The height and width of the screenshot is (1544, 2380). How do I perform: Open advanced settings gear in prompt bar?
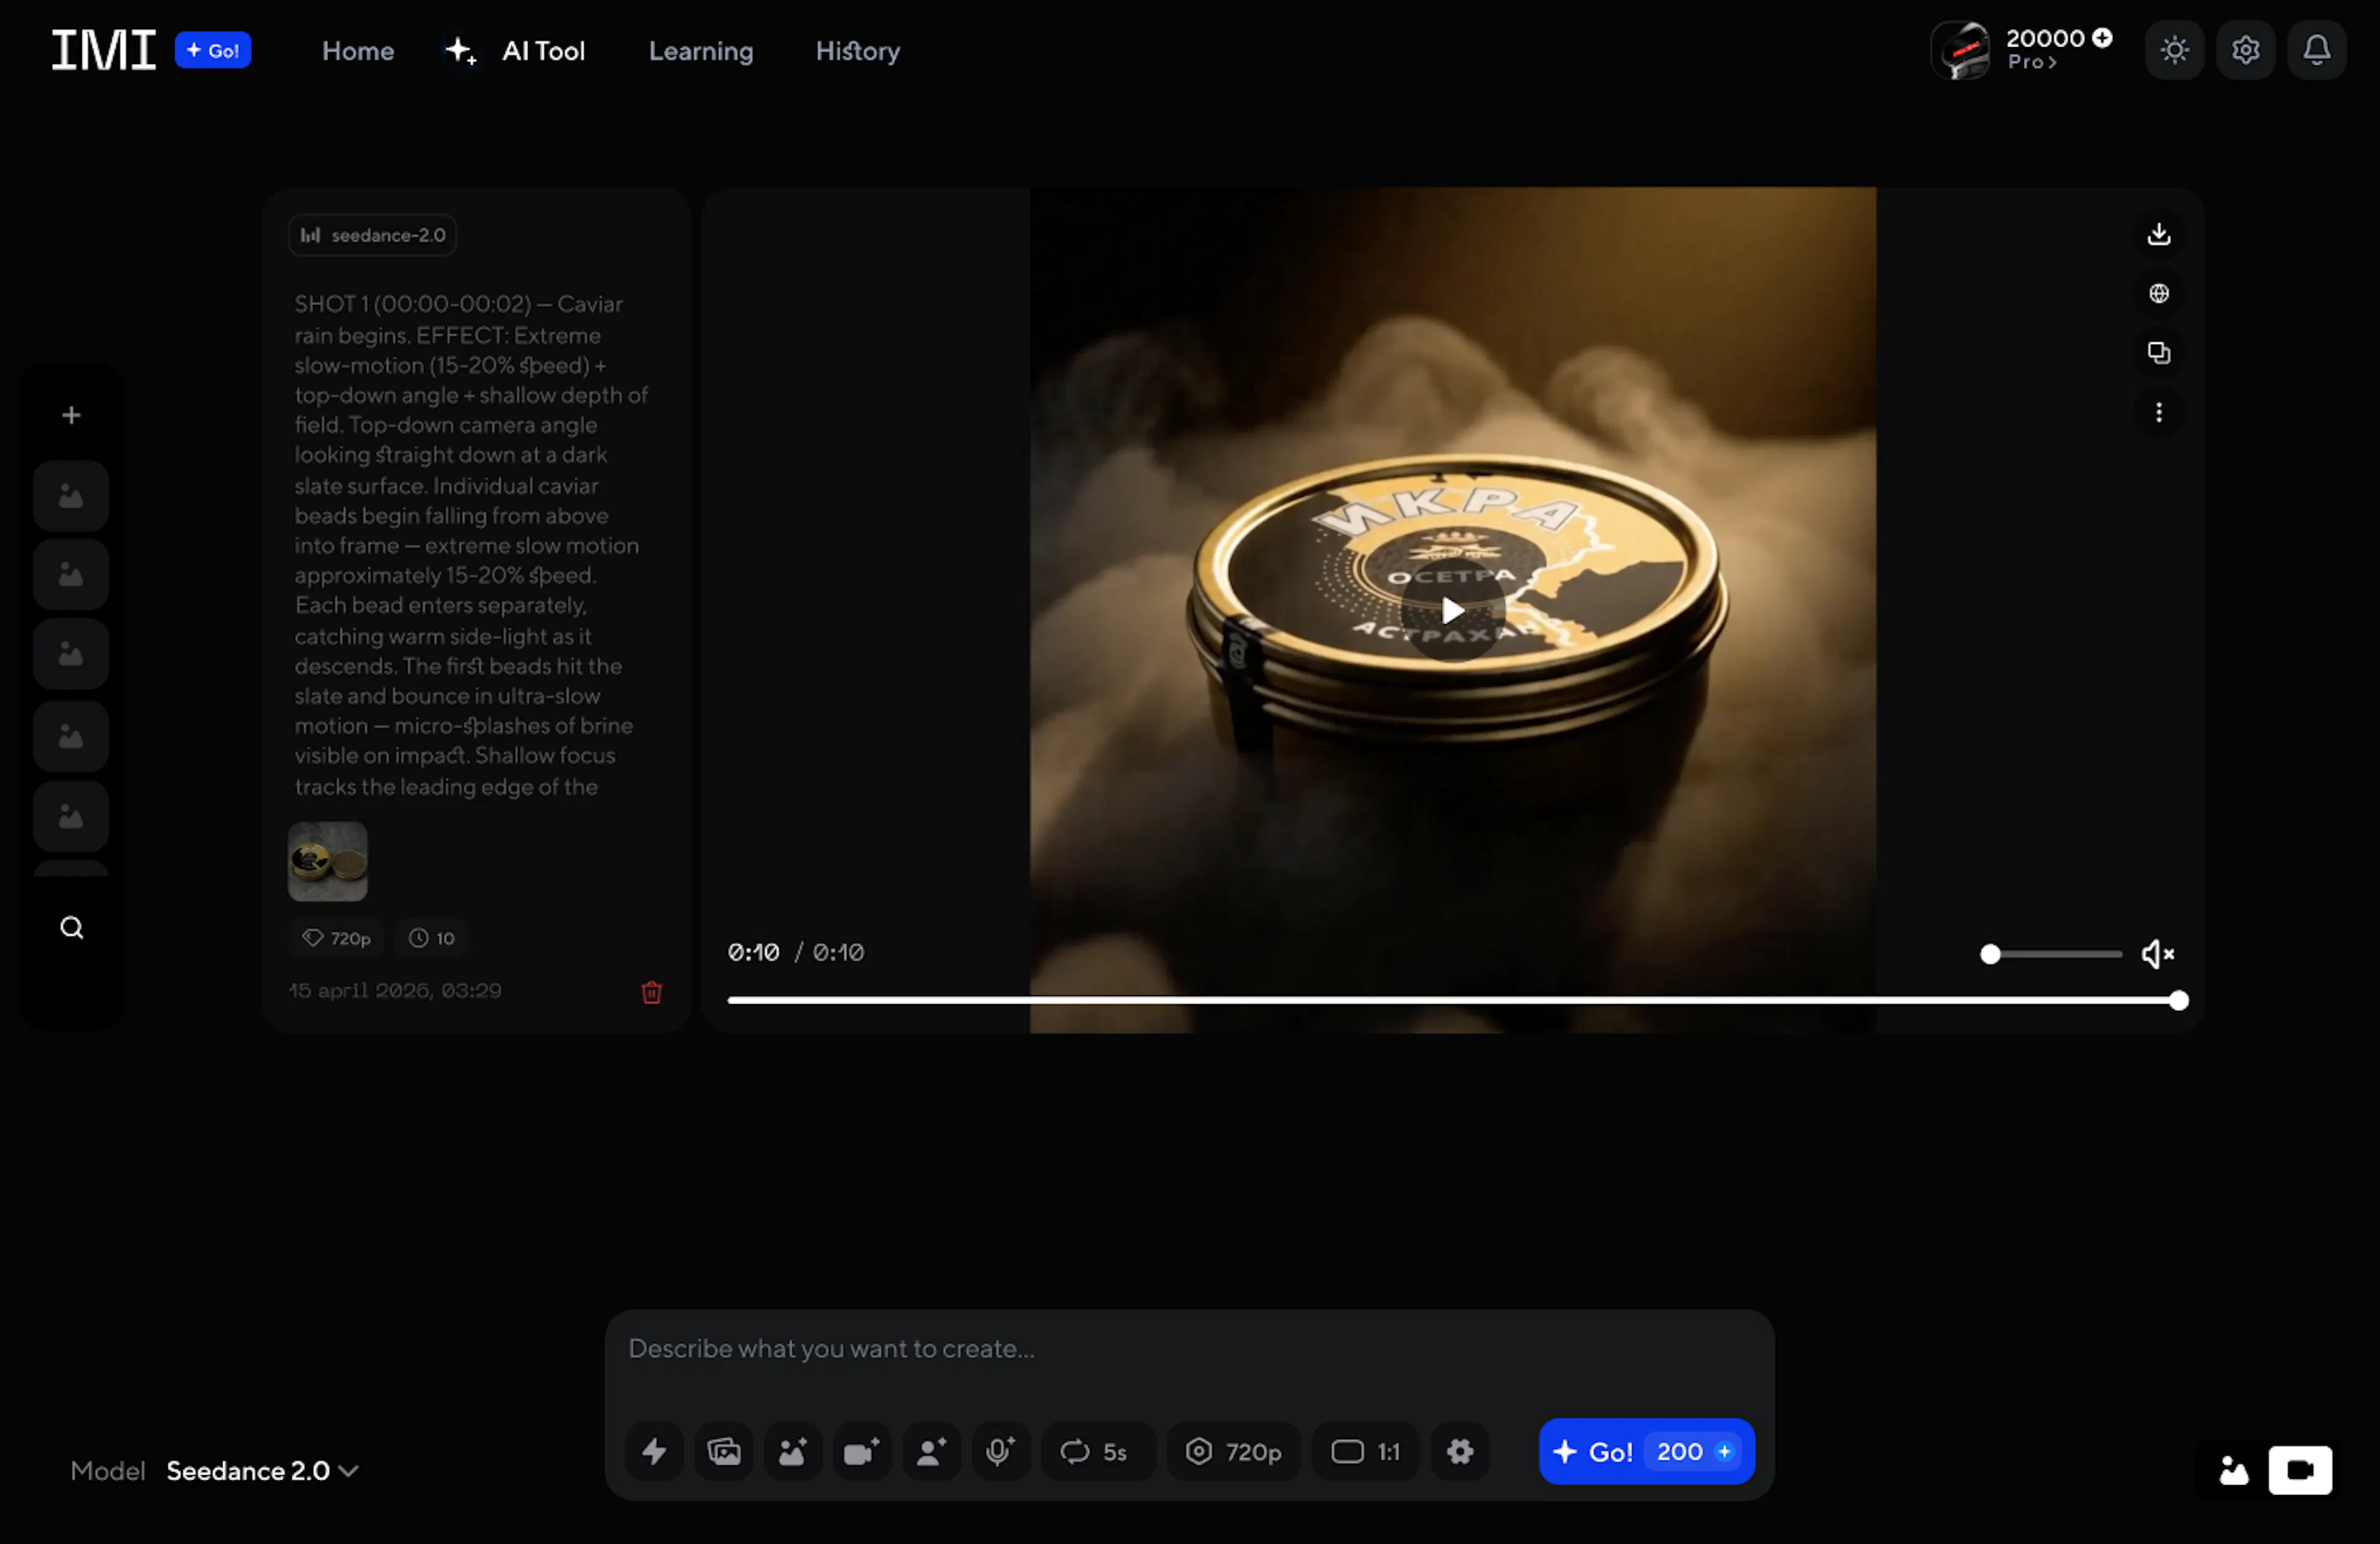click(x=1460, y=1451)
